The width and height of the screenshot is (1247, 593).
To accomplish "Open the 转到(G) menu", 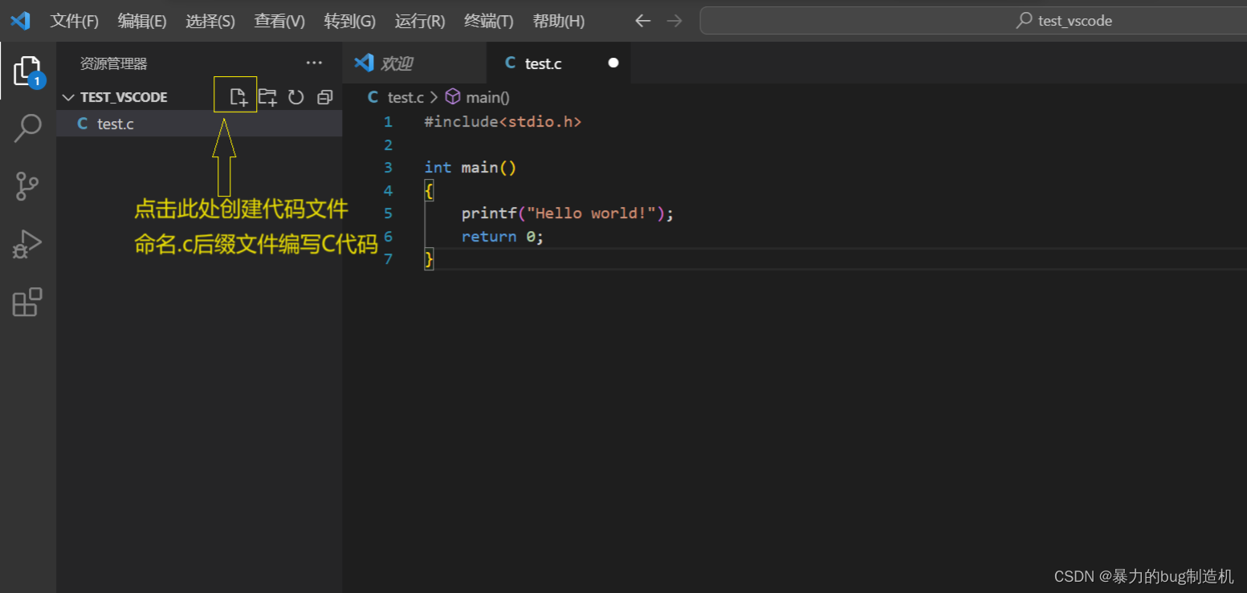I will (350, 21).
